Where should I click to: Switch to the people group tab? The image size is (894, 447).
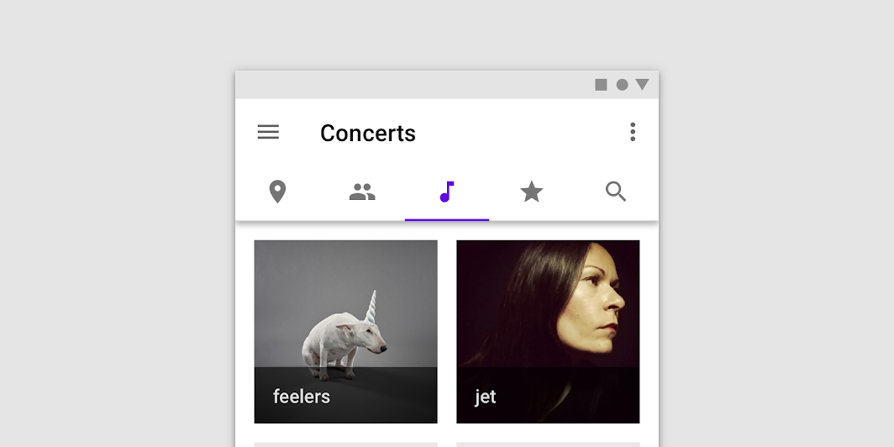[362, 192]
